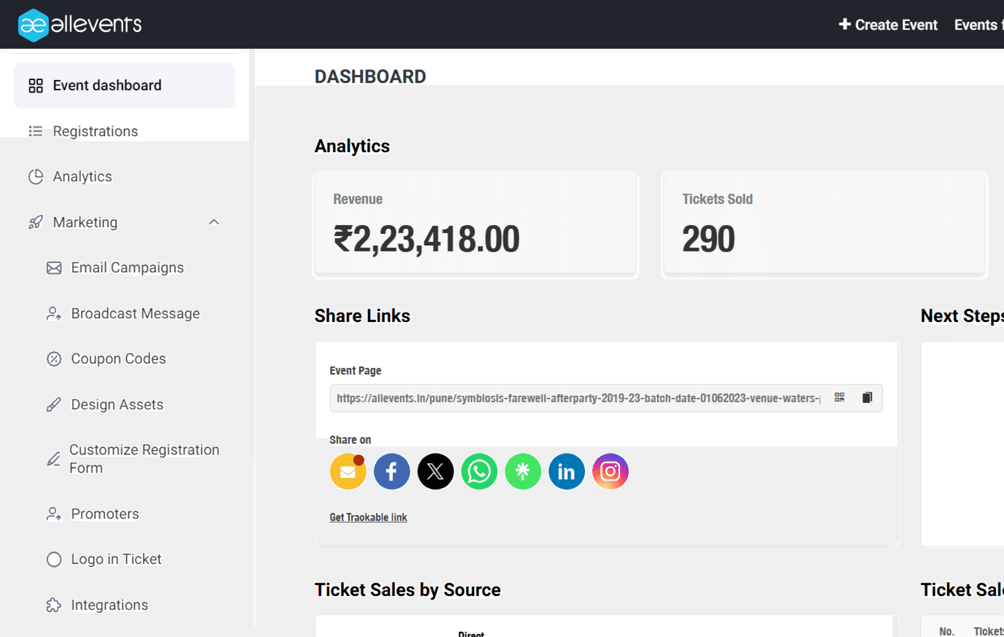Go to Registrations in sidebar
Image resolution: width=1004 pixels, height=637 pixels.
click(x=95, y=132)
